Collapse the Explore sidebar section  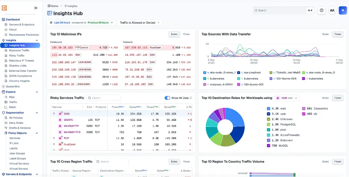(37, 92)
